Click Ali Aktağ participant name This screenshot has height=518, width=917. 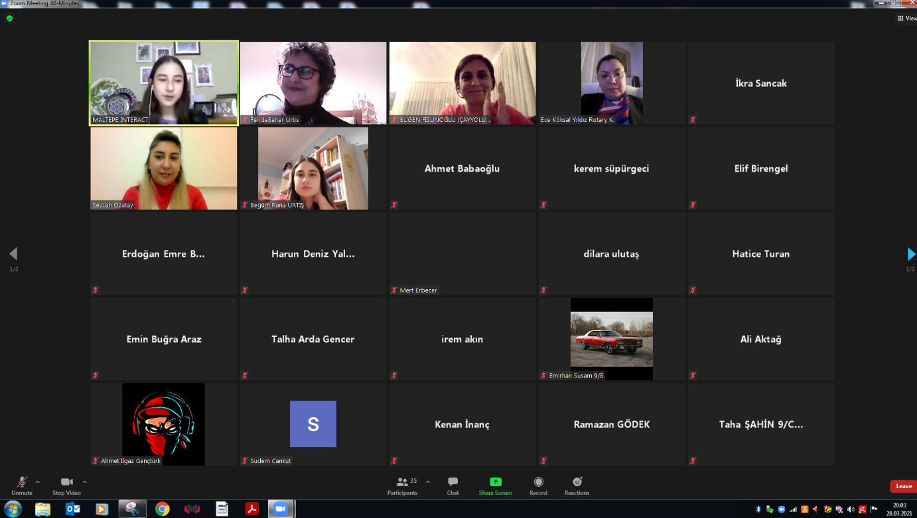tap(761, 339)
